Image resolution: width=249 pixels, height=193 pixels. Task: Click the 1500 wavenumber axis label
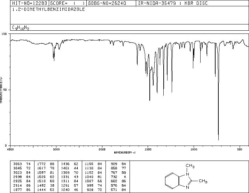tap(148, 149)
